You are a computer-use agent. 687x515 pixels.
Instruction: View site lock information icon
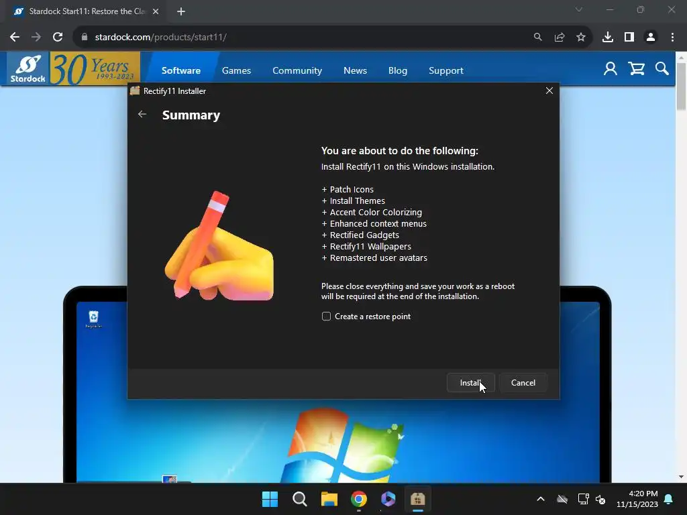85,38
